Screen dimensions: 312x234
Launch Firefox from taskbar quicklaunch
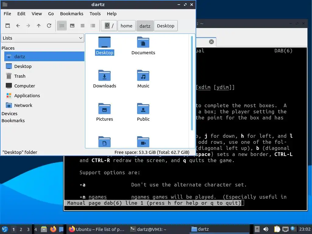tap(53, 229)
